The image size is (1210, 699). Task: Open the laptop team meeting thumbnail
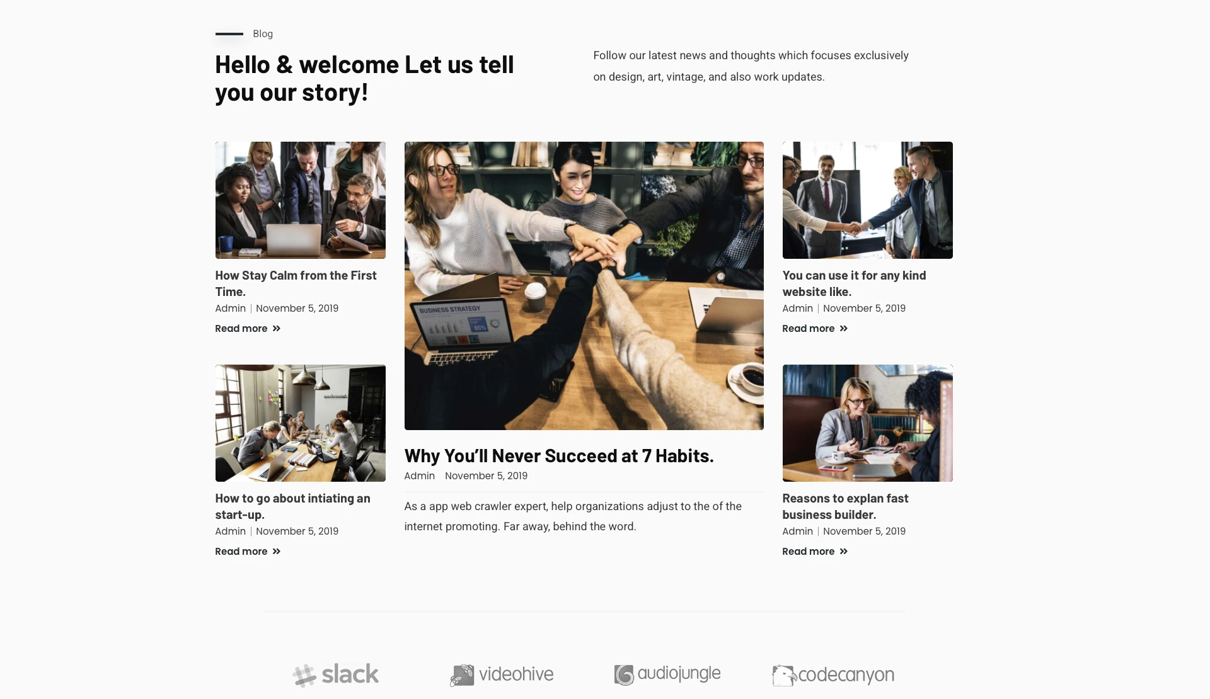300,200
